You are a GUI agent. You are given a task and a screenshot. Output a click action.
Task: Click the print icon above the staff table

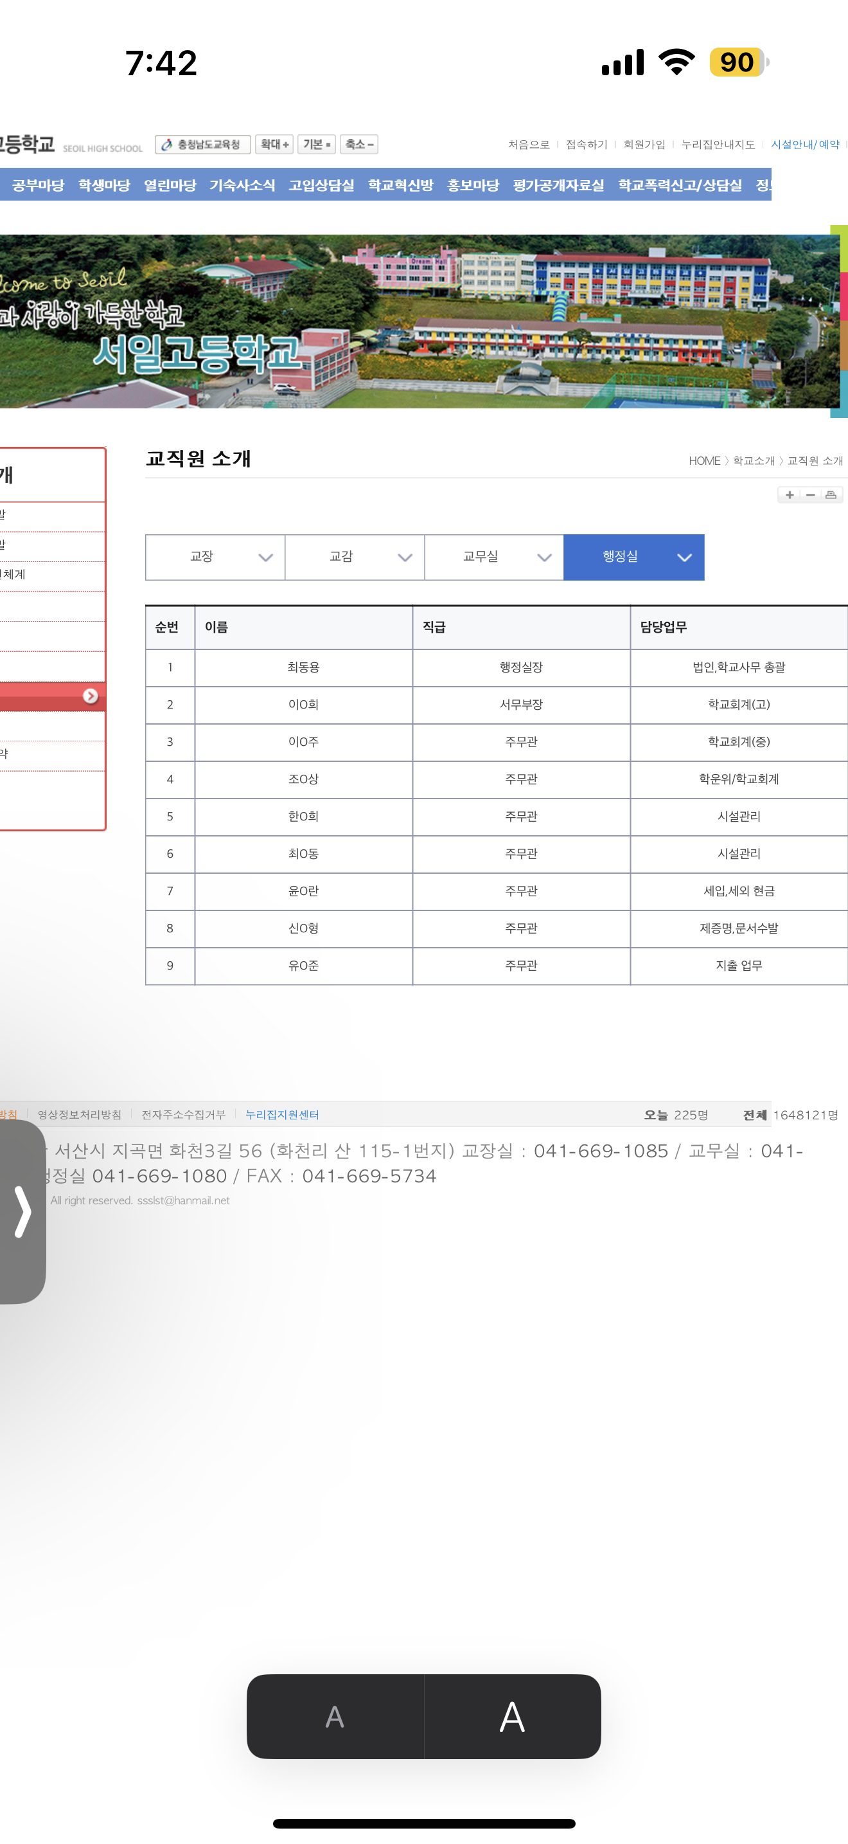[831, 494]
